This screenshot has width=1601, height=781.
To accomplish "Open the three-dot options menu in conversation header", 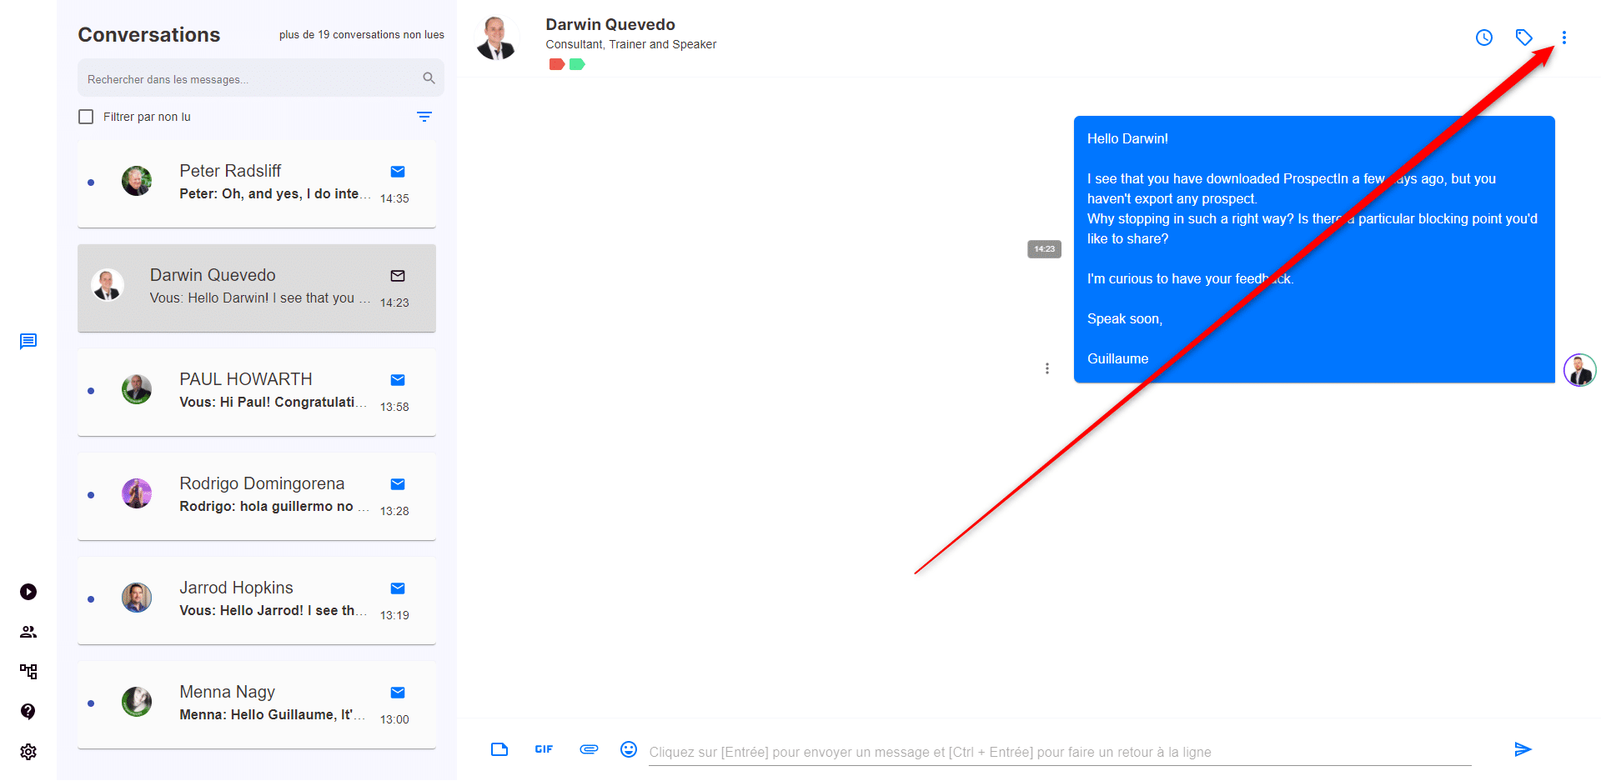I will tap(1563, 38).
